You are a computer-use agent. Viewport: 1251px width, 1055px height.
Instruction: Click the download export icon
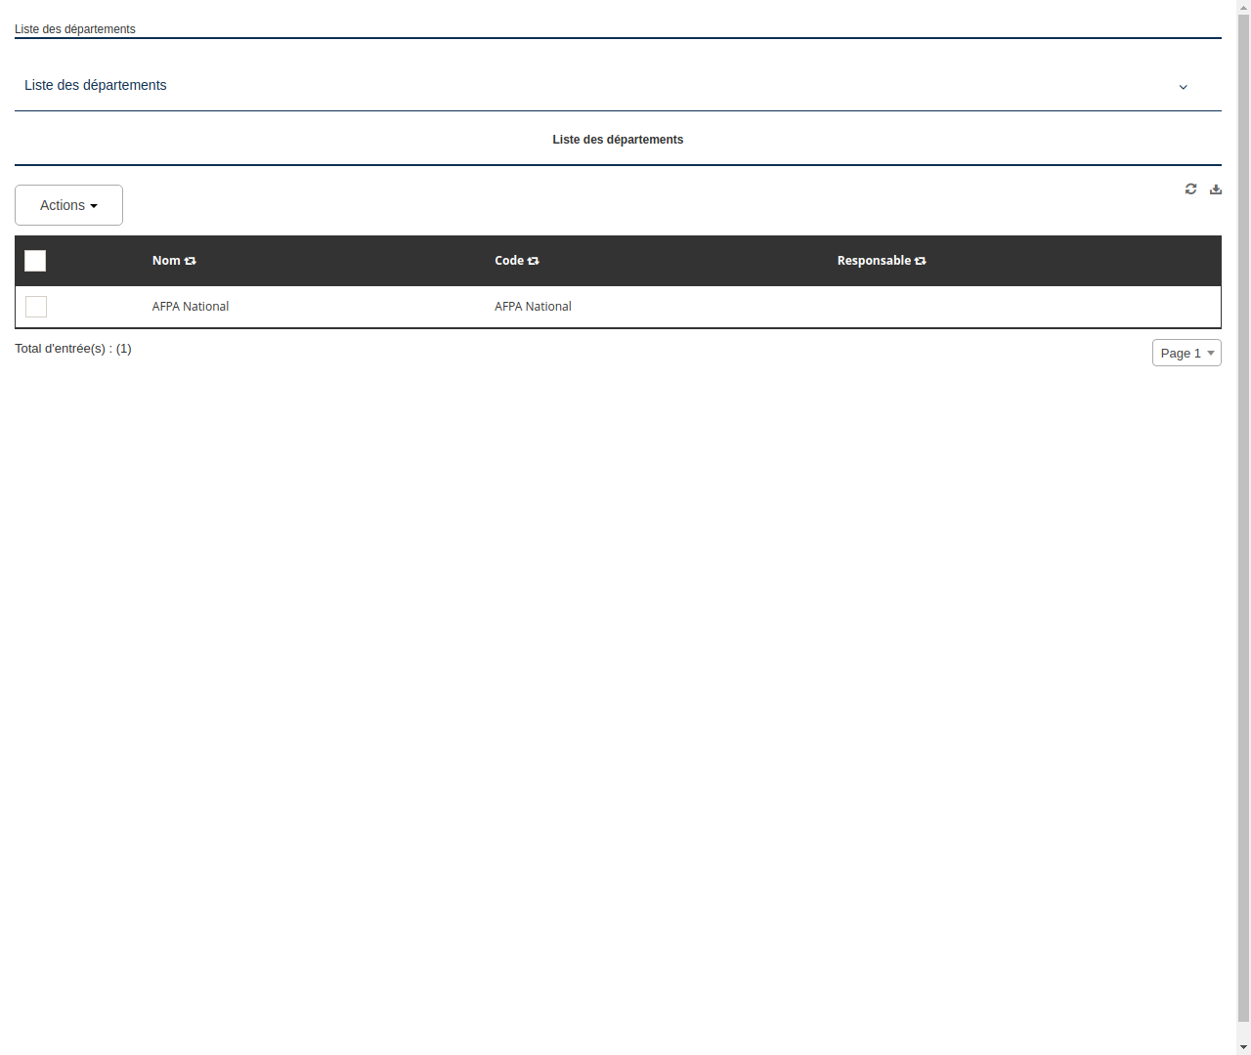pos(1215,189)
